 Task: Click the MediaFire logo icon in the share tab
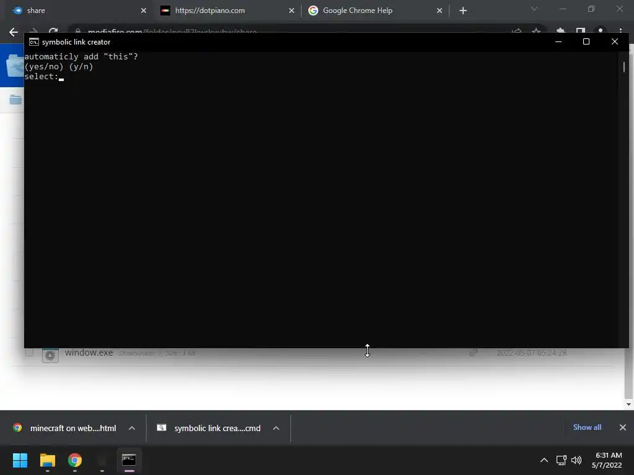17,11
